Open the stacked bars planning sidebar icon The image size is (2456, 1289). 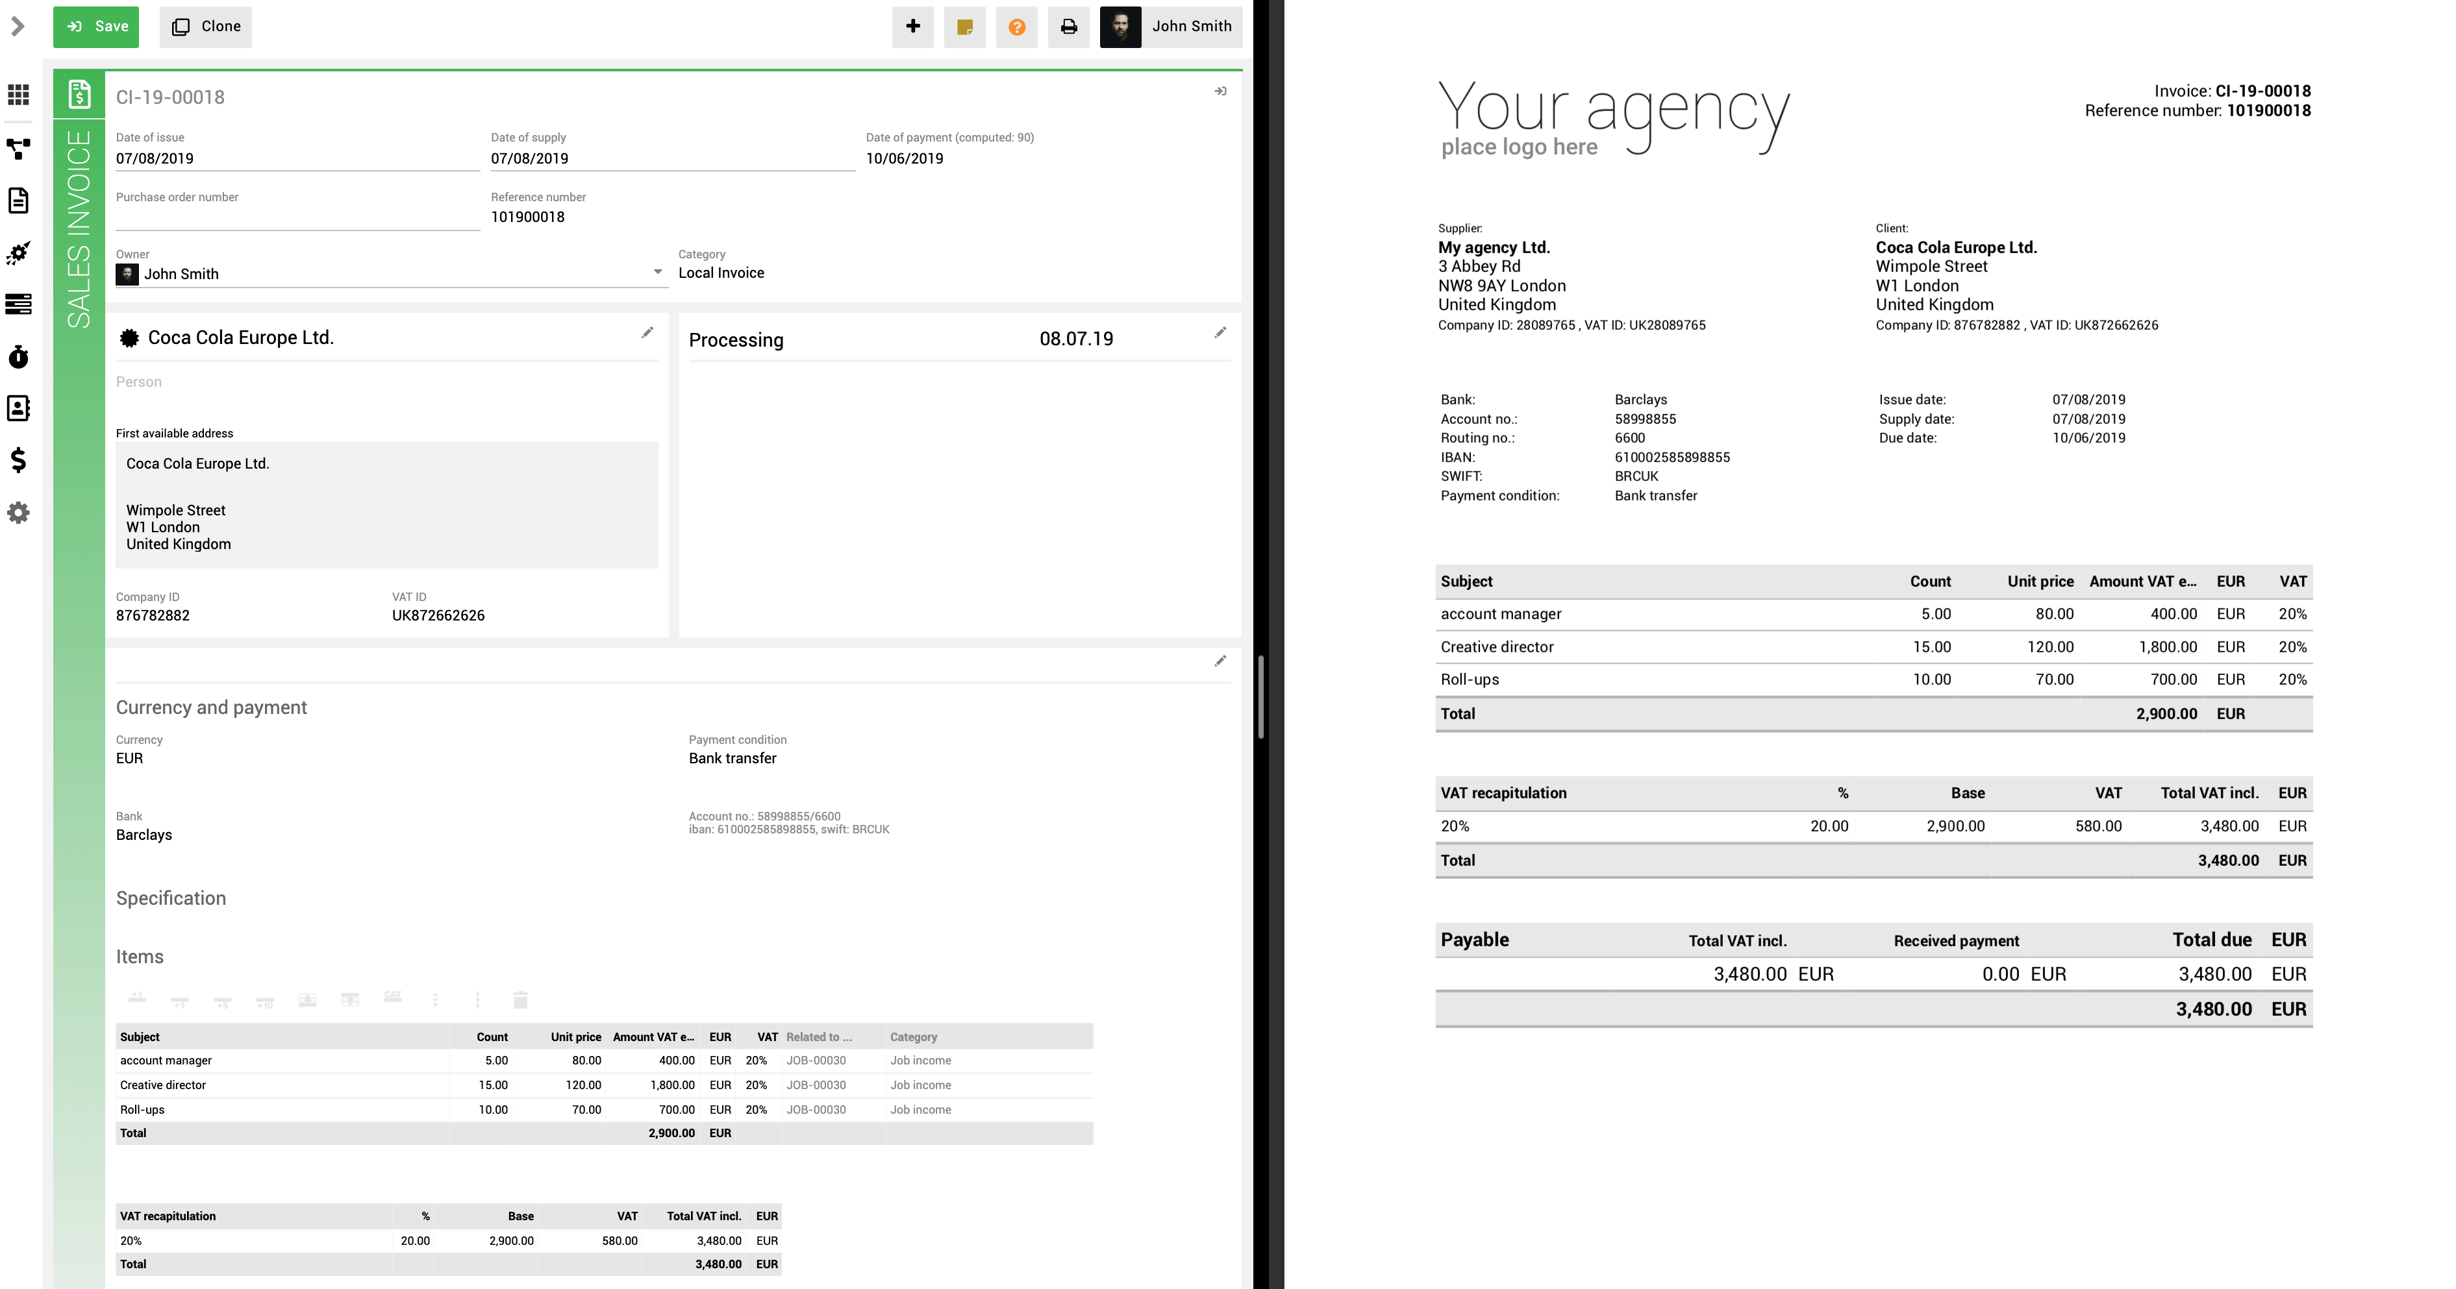(x=18, y=304)
